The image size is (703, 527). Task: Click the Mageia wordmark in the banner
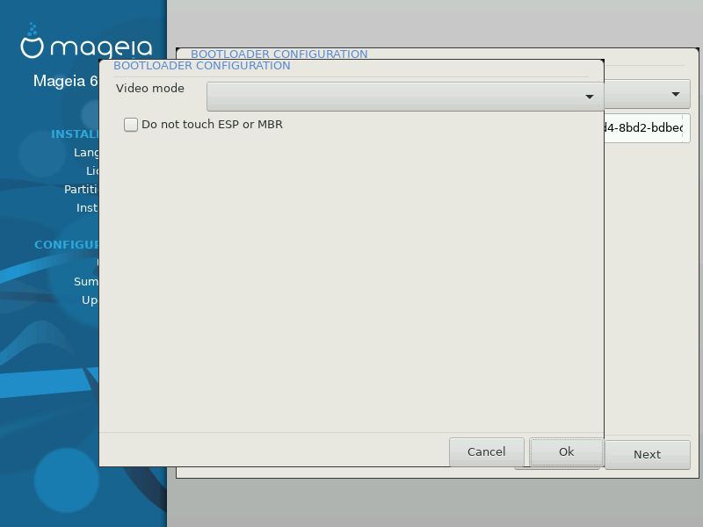(103, 48)
